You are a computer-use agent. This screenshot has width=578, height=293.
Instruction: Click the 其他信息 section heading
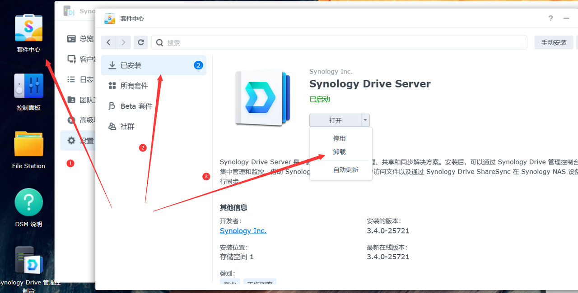(233, 208)
